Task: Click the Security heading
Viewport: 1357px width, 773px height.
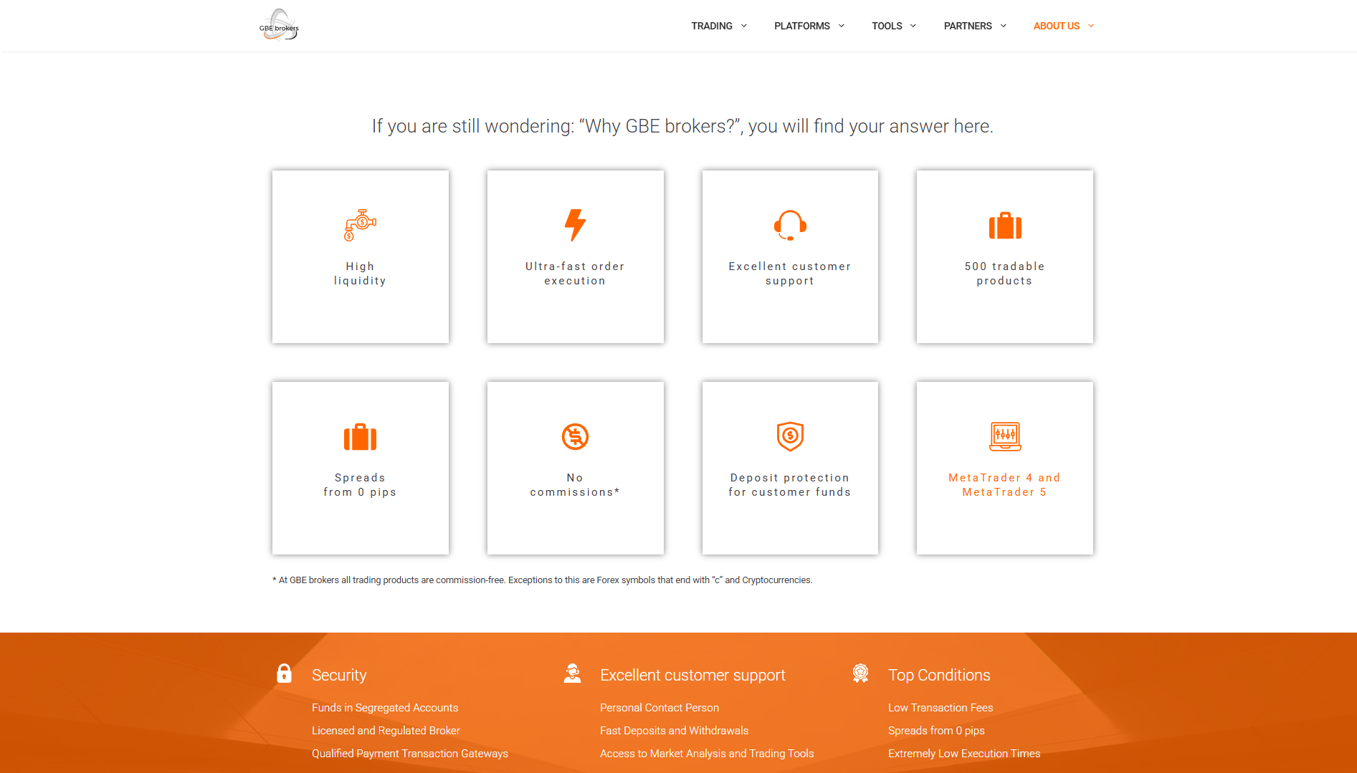Action: pyautogui.click(x=339, y=675)
